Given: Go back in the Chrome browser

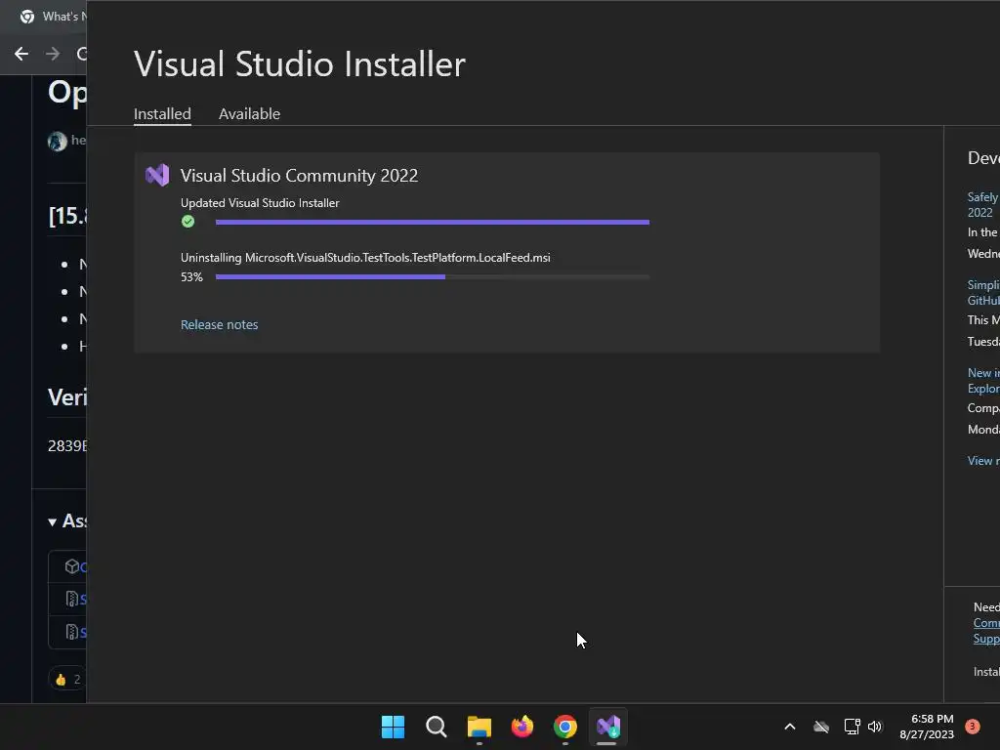Looking at the screenshot, I should 21,54.
